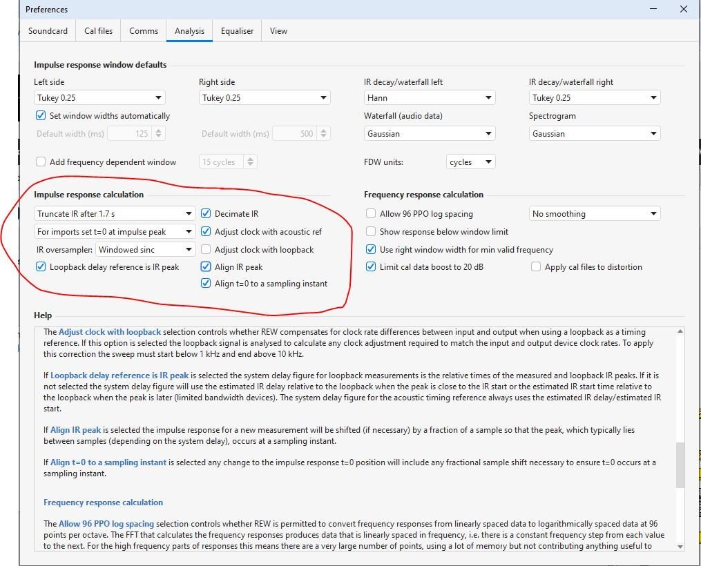Screen dimensions: 701x566
Task: Toggle Limit cal data boost to 20 dB
Action: point(371,266)
